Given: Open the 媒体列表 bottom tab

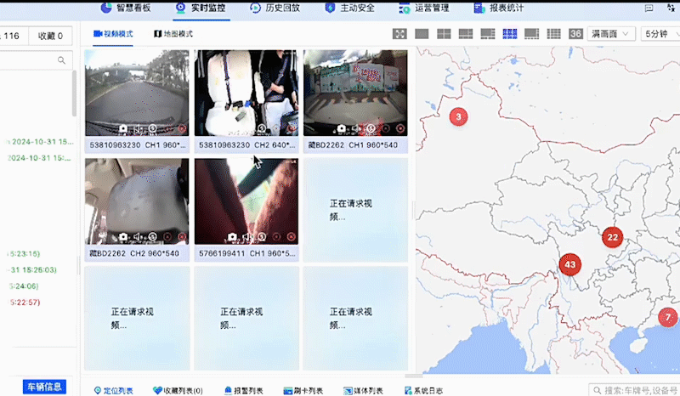Looking at the screenshot, I should 364,391.
